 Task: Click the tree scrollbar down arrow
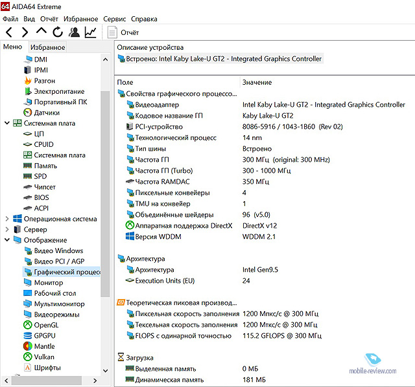tap(105, 370)
